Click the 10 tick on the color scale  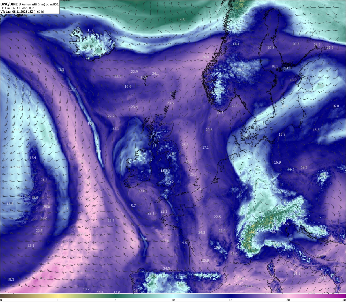173,300
